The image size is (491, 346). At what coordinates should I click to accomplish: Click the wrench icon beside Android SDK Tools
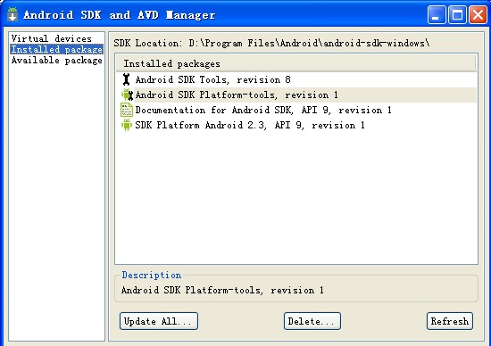pyautogui.click(x=126, y=79)
